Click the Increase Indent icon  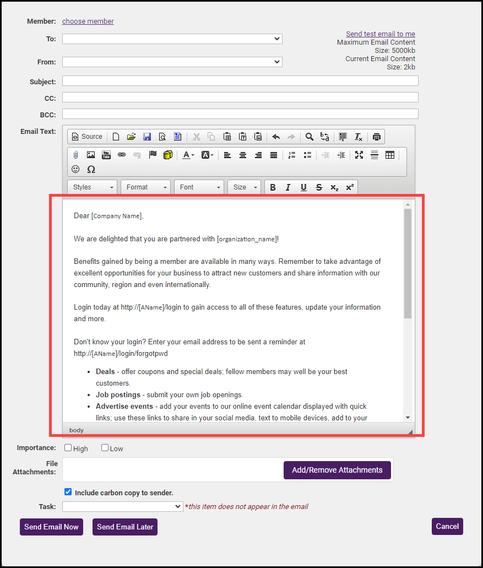click(341, 155)
